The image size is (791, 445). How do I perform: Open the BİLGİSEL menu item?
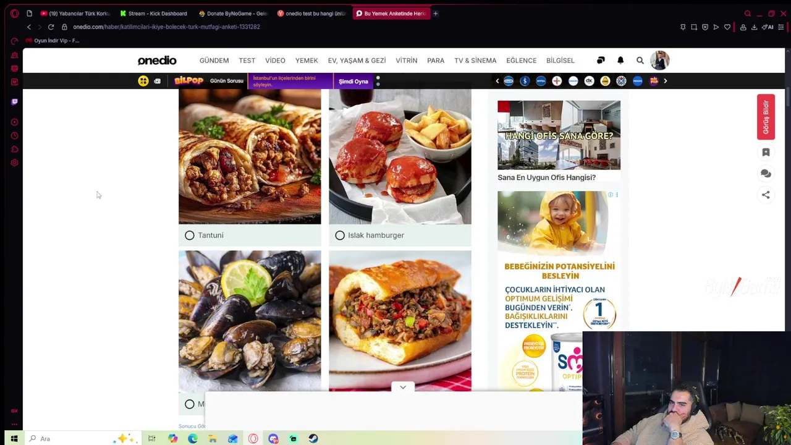[560, 61]
